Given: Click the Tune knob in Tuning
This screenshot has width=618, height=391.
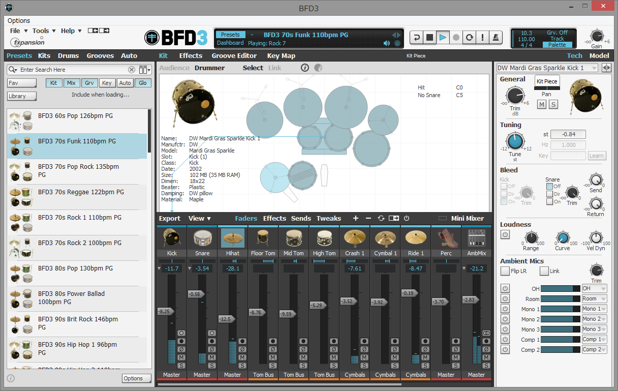Looking at the screenshot, I should [515, 140].
